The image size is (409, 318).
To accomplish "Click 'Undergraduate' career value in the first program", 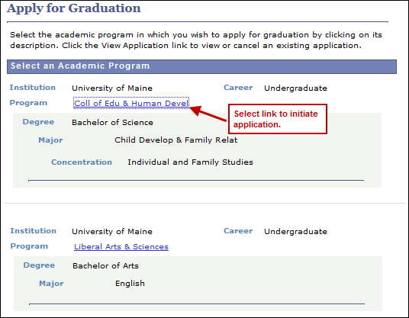I will pos(295,88).
